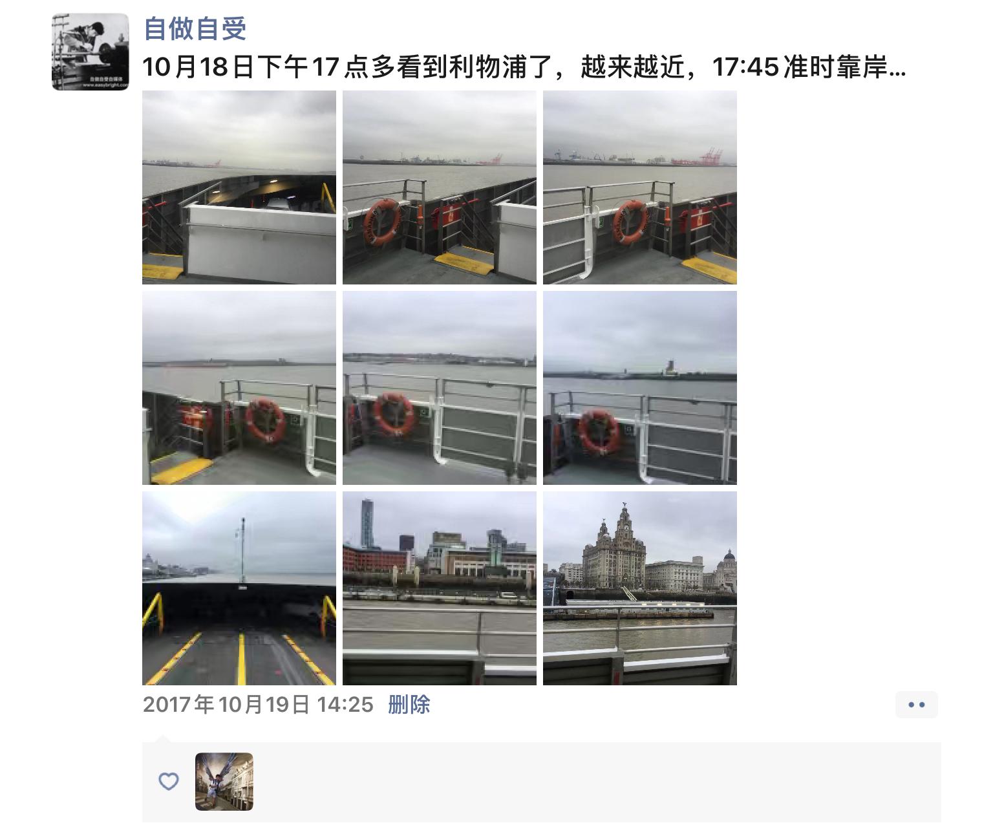The image size is (993, 823).
Task: Click the heart like icon
Action: click(169, 781)
